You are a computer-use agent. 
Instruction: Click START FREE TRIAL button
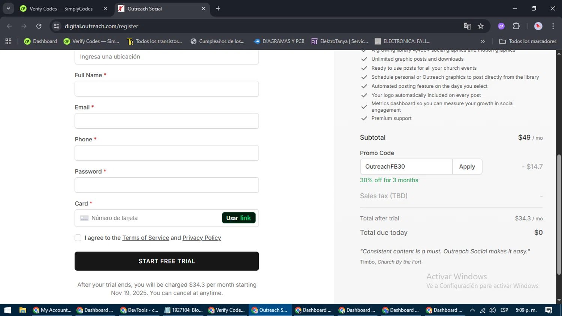pyautogui.click(x=167, y=261)
